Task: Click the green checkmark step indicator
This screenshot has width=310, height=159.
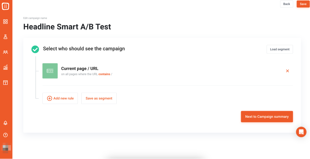Action: (35, 49)
